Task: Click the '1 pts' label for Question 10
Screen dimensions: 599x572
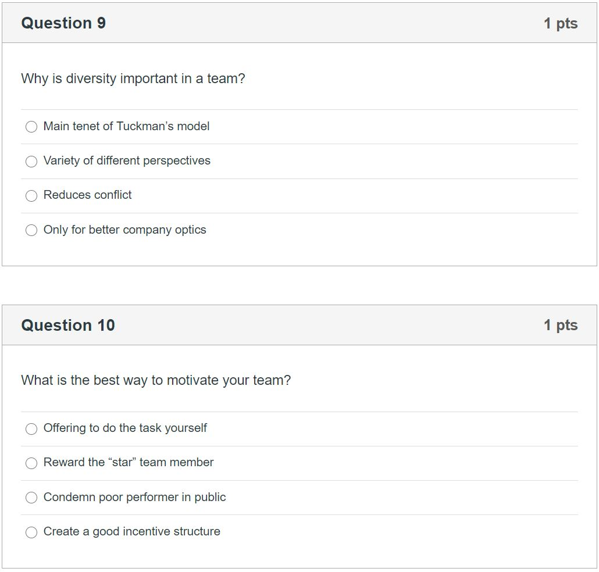Action: coord(561,326)
